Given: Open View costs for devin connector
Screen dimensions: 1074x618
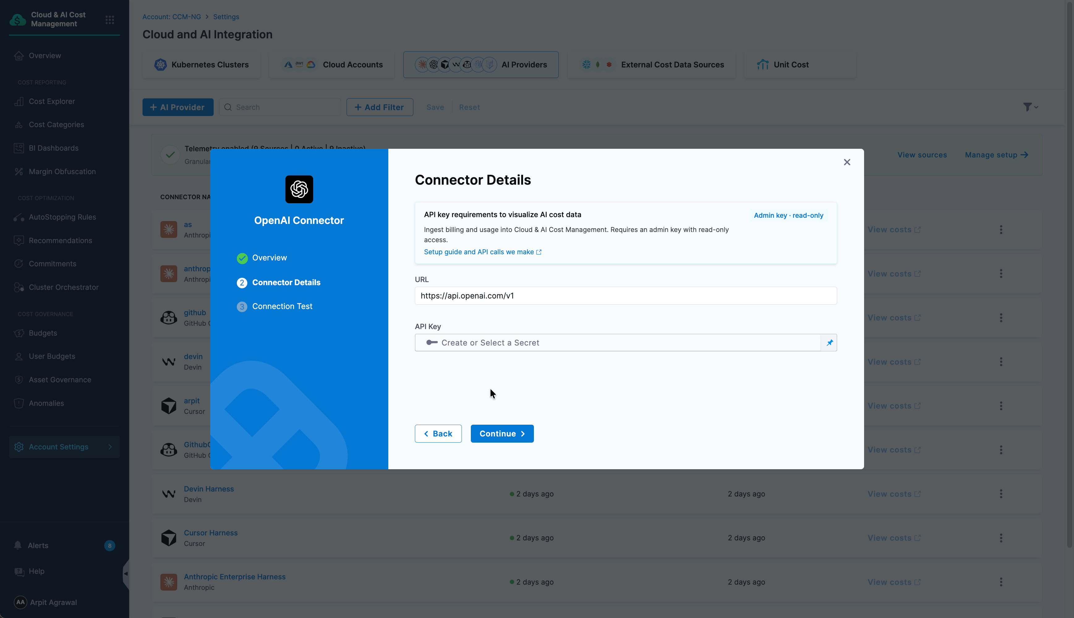Looking at the screenshot, I should 894,362.
